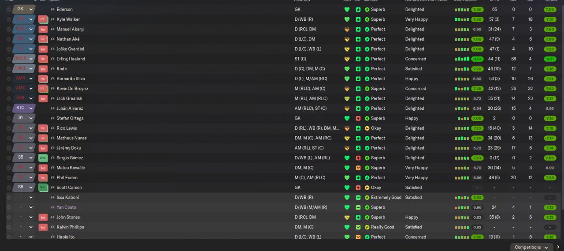
Task: Toggle the selection tick for Jérémy Doku's row
Action: 9,148
